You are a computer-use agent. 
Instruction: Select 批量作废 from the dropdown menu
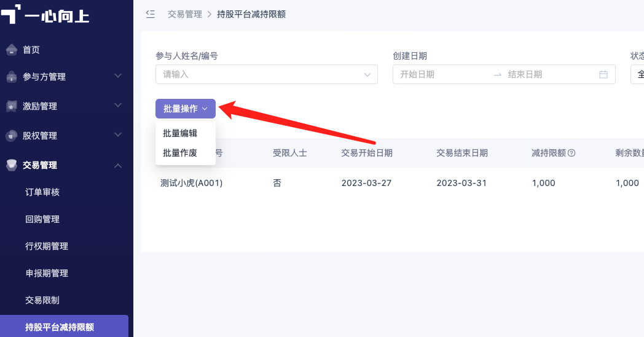point(180,153)
